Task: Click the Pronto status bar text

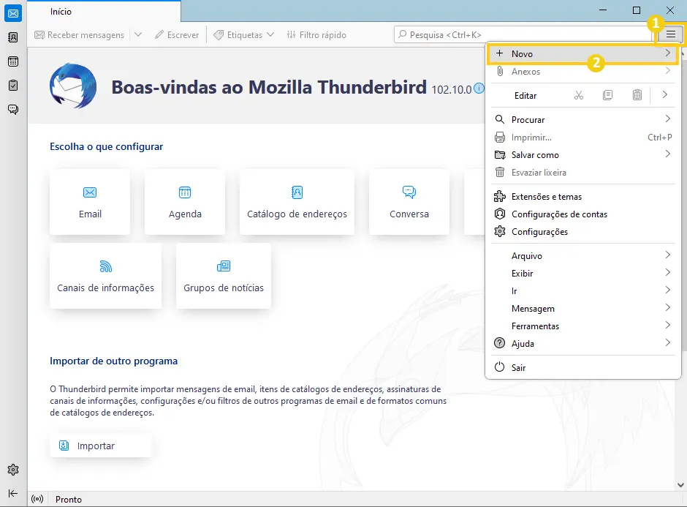Action: tap(69, 499)
